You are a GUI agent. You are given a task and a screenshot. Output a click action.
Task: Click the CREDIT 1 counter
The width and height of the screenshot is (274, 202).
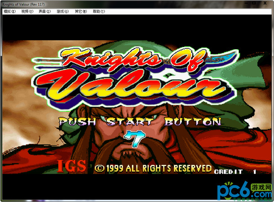tap(235, 171)
